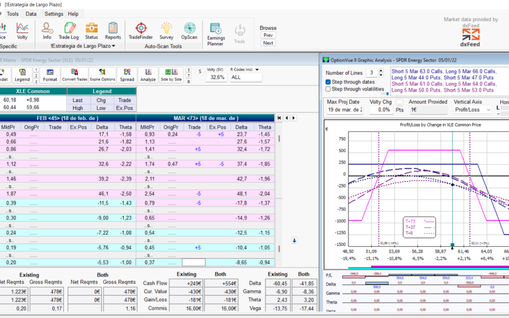This screenshot has width=509, height=318.
Task: Select the MAR <73> expiration header
Action: [205, 118]
